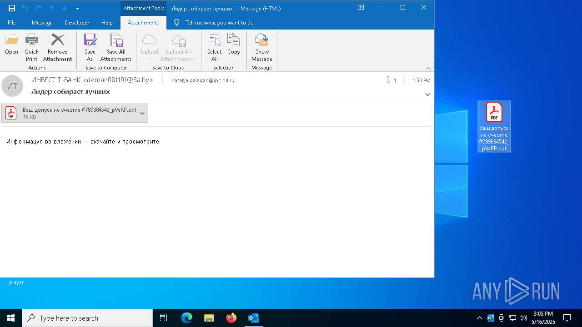Click the message body text line
The image size is (582, 327).
point(83,142)
